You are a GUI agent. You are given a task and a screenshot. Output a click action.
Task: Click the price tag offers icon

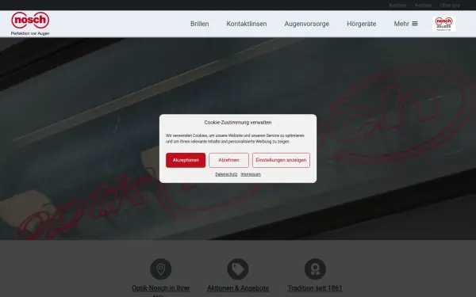tap(238, 268)
